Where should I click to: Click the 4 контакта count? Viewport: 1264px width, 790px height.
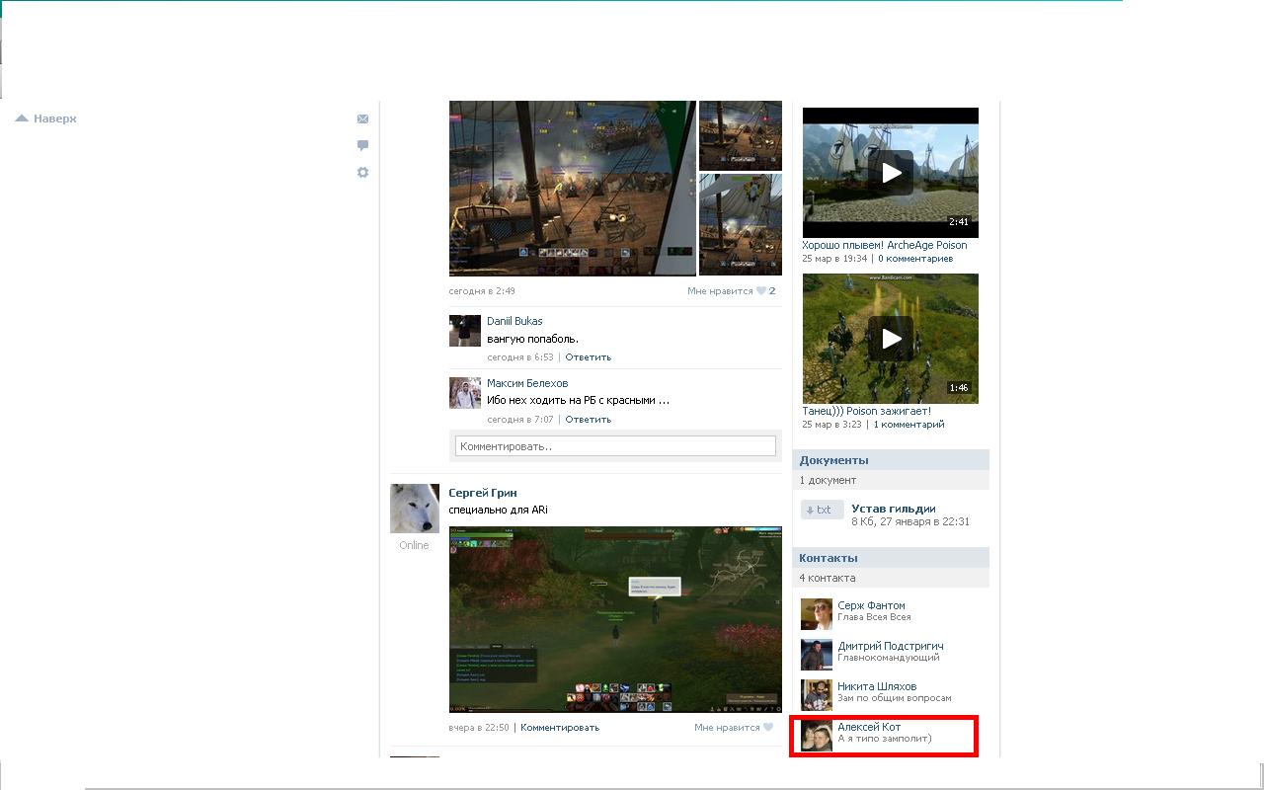pos(828,578)
